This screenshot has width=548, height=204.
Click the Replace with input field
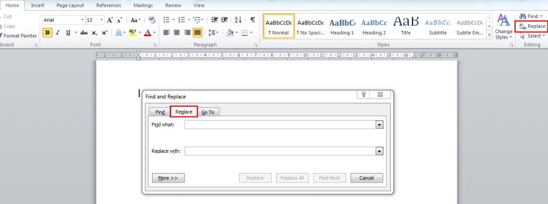tap(280, 151)
